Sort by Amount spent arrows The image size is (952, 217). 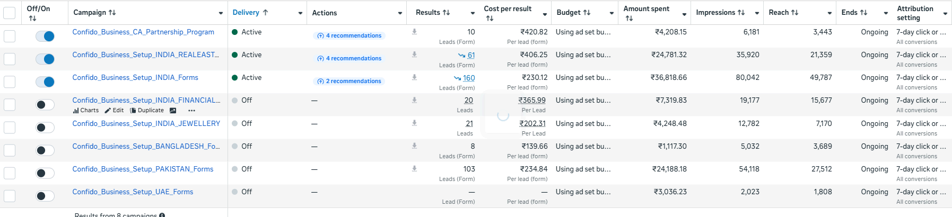tap(629, 18)
